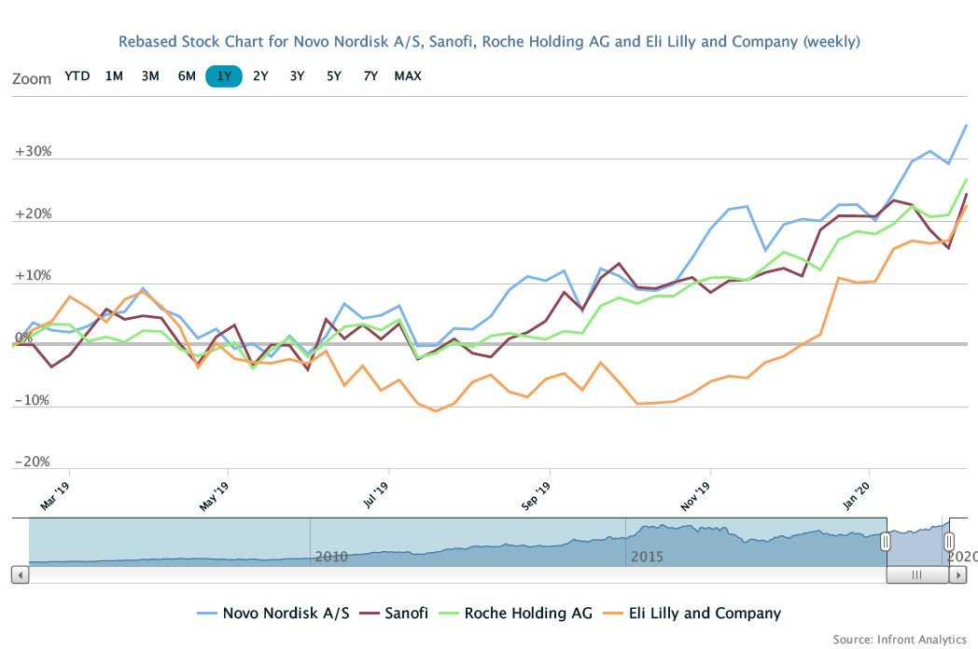The width and height of the screenshot is (978, 649).
Task: Toggle the Novo Nordisk A/S series in legend
Action: [273, 613]
